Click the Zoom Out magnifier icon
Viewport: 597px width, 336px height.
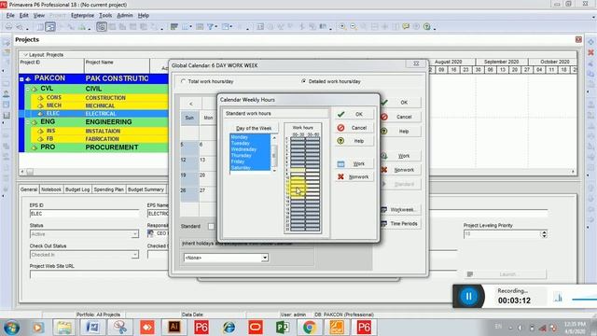[x=354, y=27]
